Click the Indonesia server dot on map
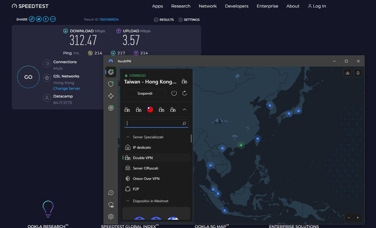 [225, 210]
